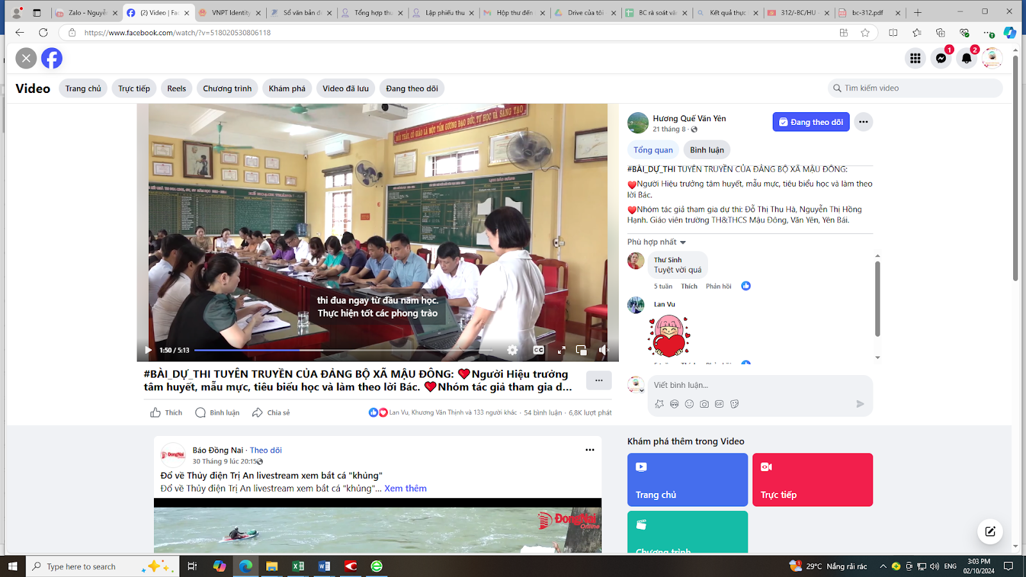
Task: Insert sticker into comment
Action: 735,404
